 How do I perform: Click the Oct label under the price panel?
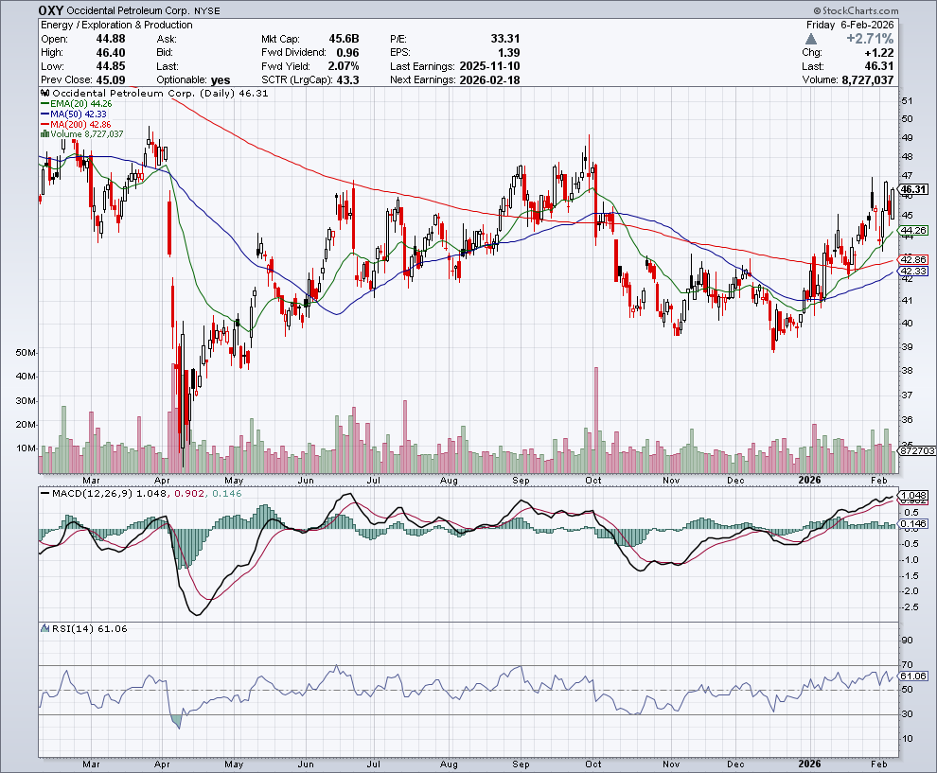[x=593, y=481]
